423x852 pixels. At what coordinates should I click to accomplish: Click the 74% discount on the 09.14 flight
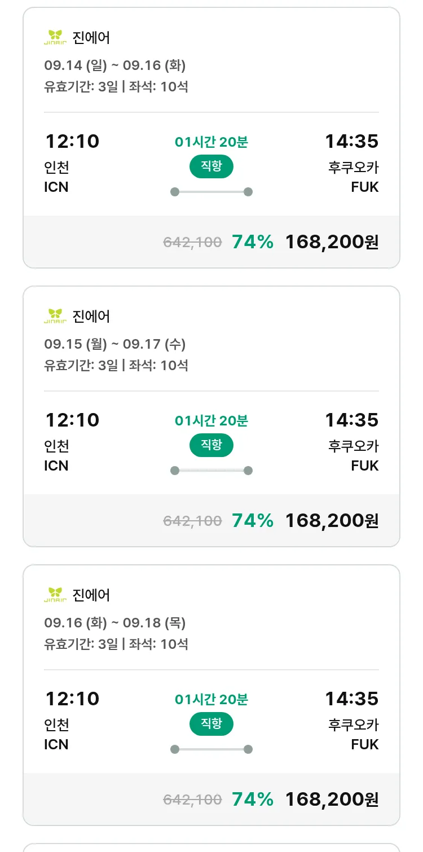click(253, 242)
